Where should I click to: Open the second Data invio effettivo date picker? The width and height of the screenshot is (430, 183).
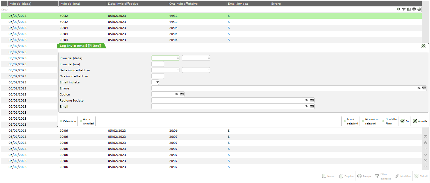[208, 70]
